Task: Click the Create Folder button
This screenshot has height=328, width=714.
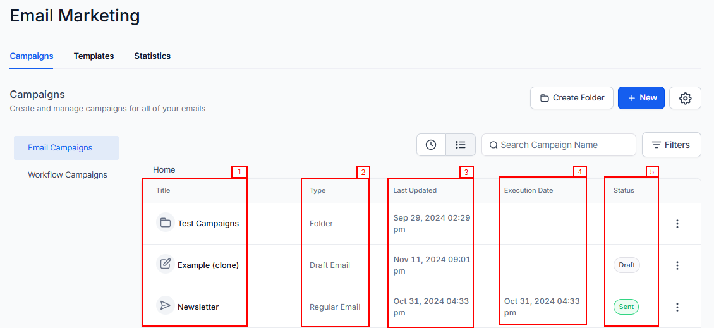Action: (572, 98)
